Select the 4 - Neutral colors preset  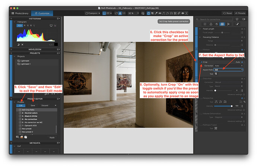(x=37, y=113)
